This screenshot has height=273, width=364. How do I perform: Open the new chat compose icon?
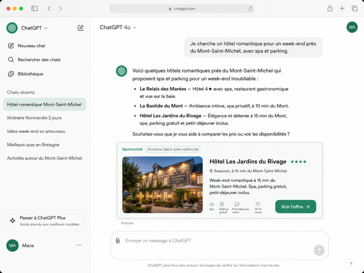click(x=80, y=28)
